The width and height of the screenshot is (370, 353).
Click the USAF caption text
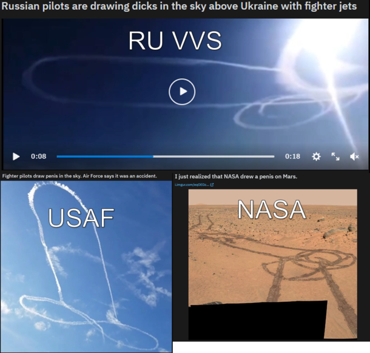pyautogui.click(x=81, y=218)
